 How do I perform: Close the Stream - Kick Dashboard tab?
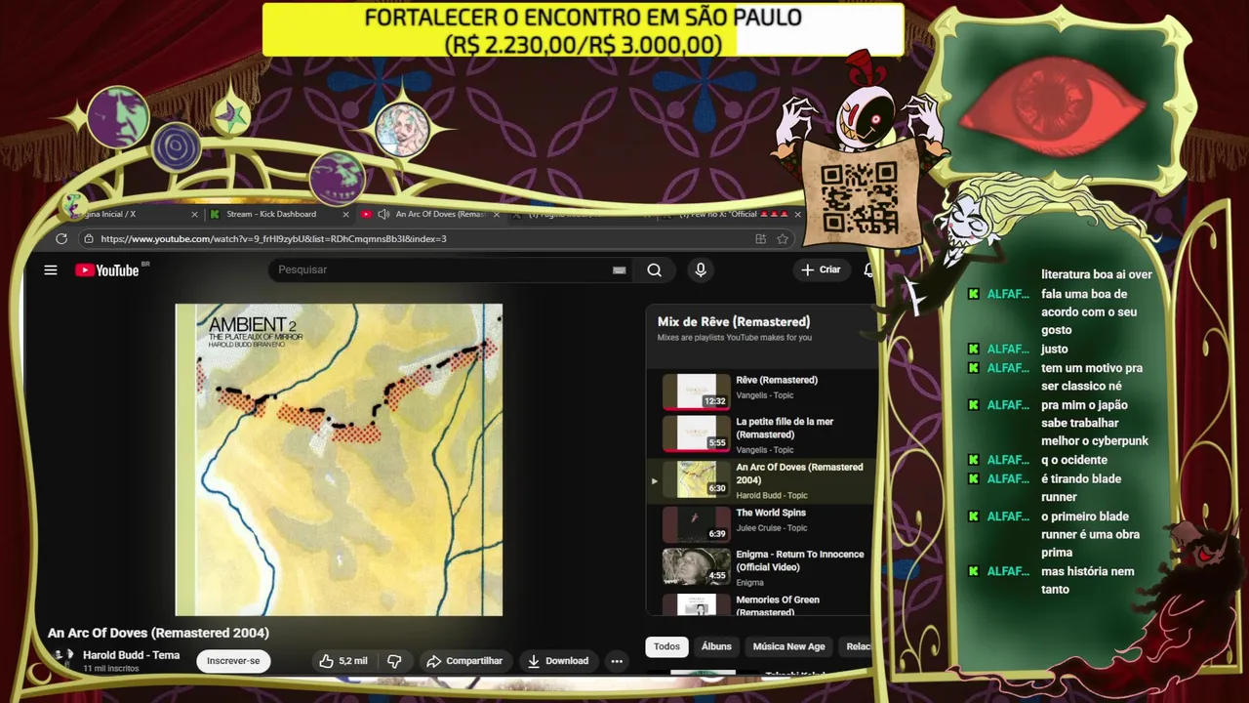click(345, 214)
